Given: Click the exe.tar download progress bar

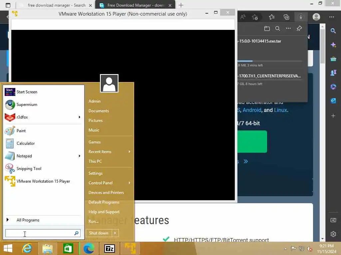Looking at the screenshot, I should coord(270,61).
